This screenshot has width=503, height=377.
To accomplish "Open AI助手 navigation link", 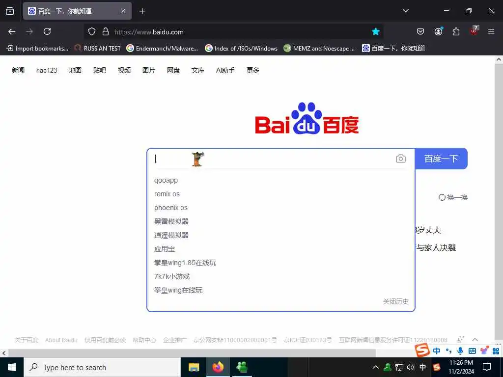I will tap(225, 70).
